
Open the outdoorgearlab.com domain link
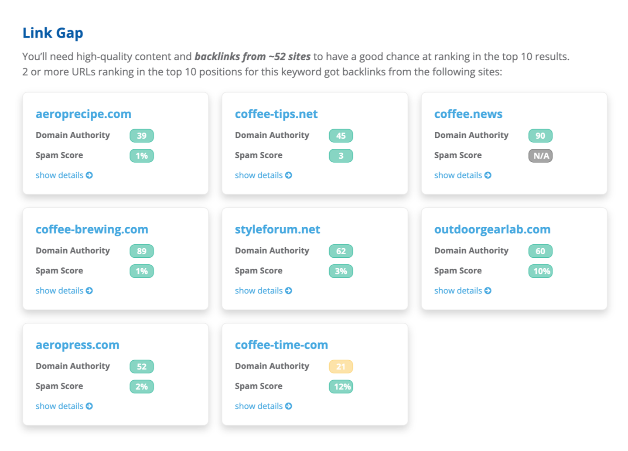point(492,230)
